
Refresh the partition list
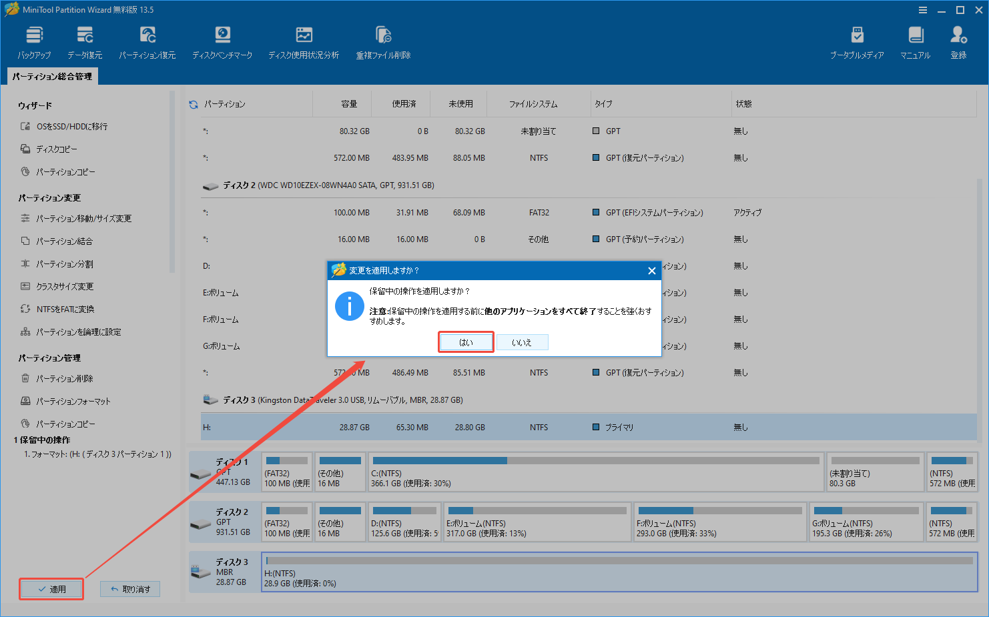[x=194, y=103]
